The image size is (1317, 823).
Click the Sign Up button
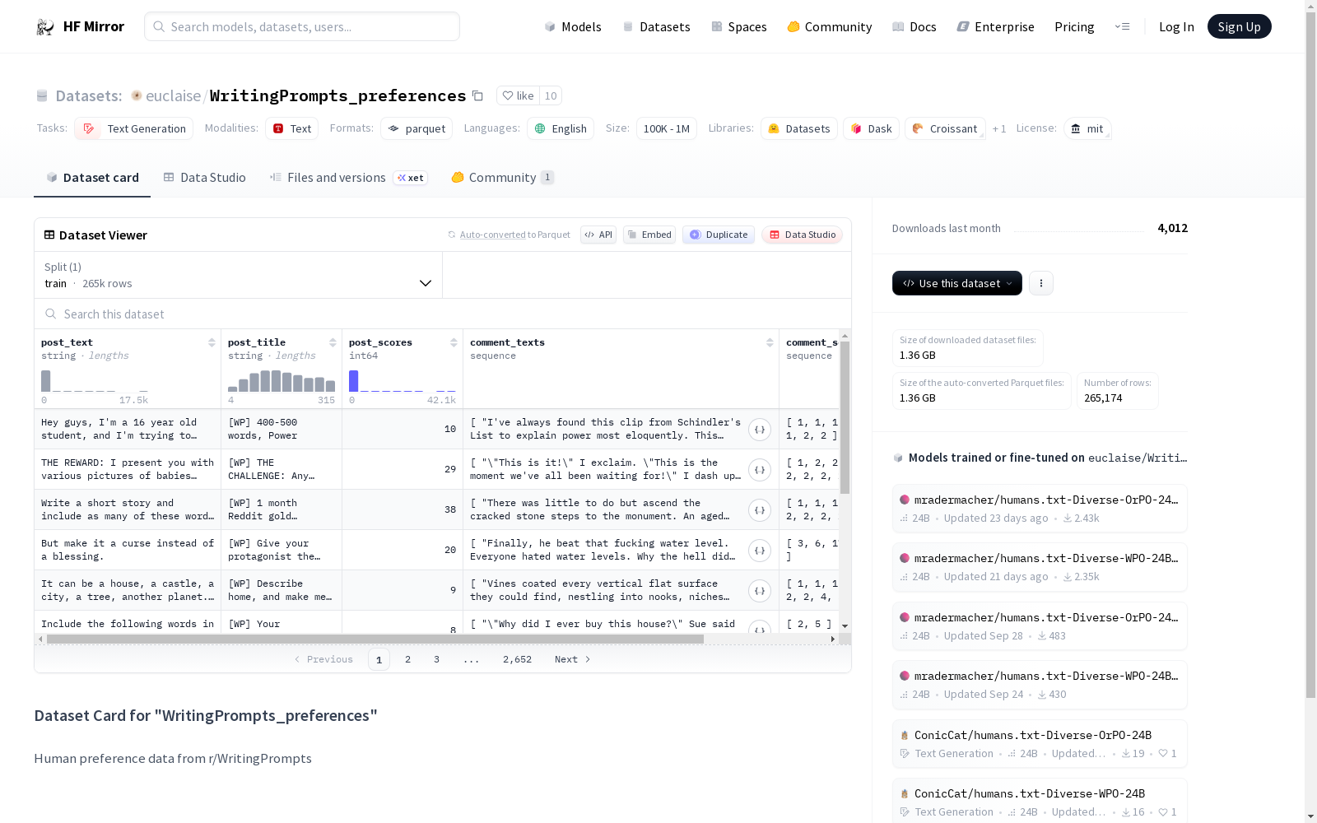coord(1240,26)
